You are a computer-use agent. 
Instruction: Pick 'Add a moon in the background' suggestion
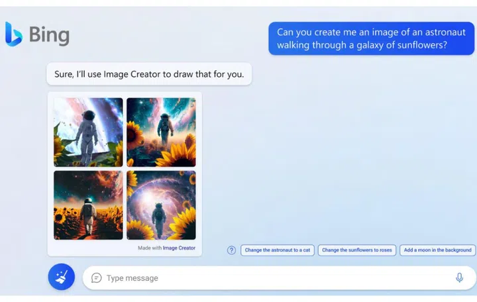point(437,250)
